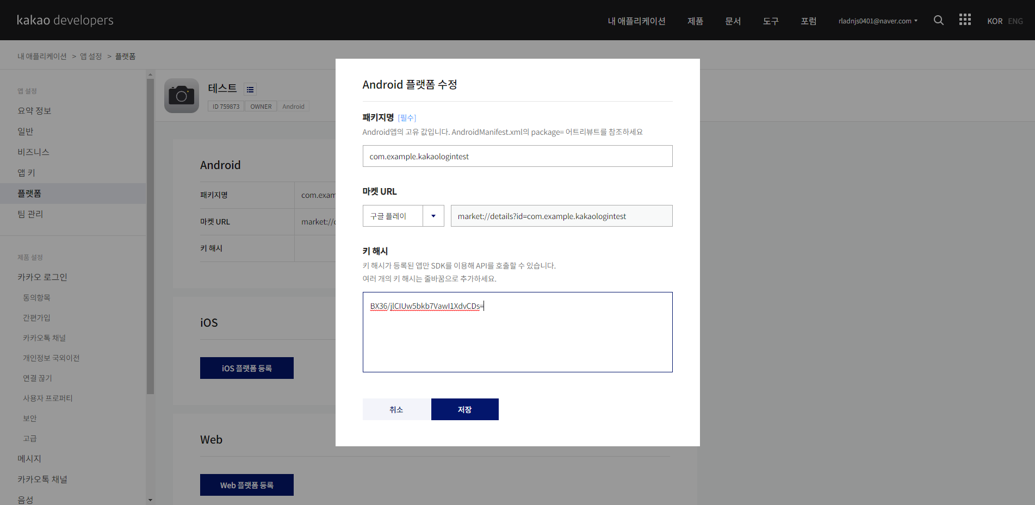This screenshot has height=505, width=1035.
Task: Click inside the 키 해시 textarea
Action: (x=517, y=332)
